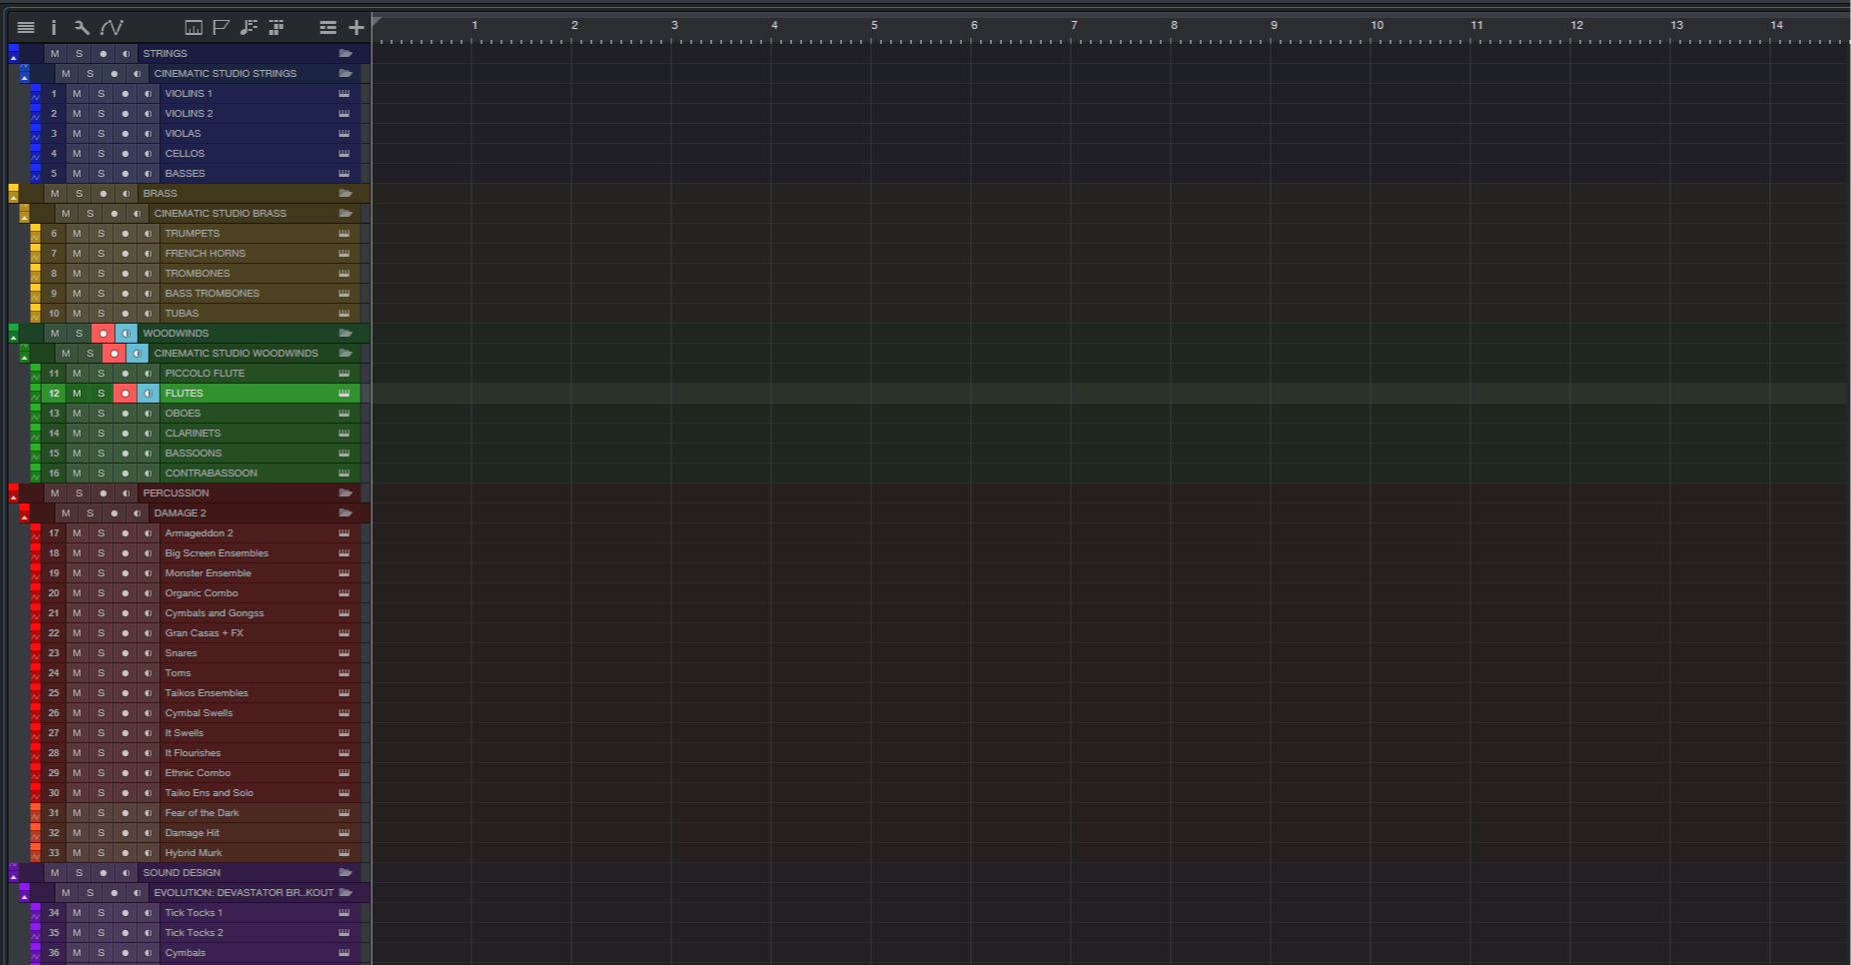Jump to bar 13 on the timeline ruler
Viewport: 1851px width, 965px height.
(1676, 25)
